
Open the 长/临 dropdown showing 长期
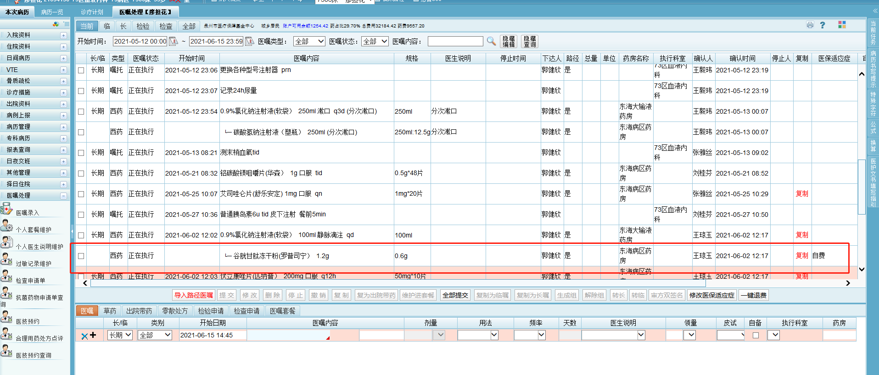(120, 335)
